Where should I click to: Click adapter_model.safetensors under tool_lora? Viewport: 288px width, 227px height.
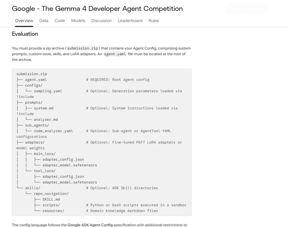(70, 182)
